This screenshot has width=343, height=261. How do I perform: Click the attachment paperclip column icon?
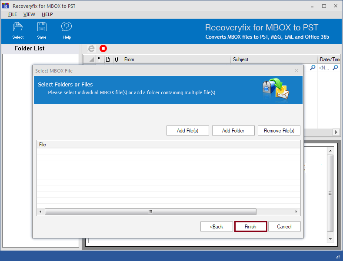pyautogui.click(x=117, y=59)
